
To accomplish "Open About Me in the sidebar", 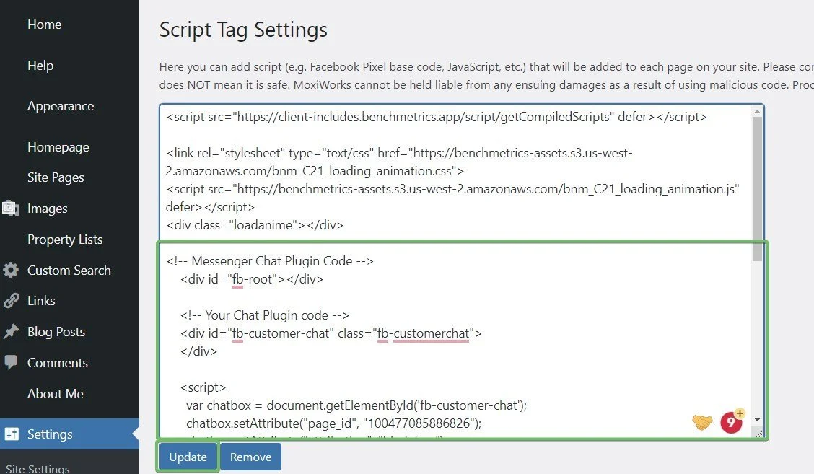I will pyautogui.click(x=55, y=393).
